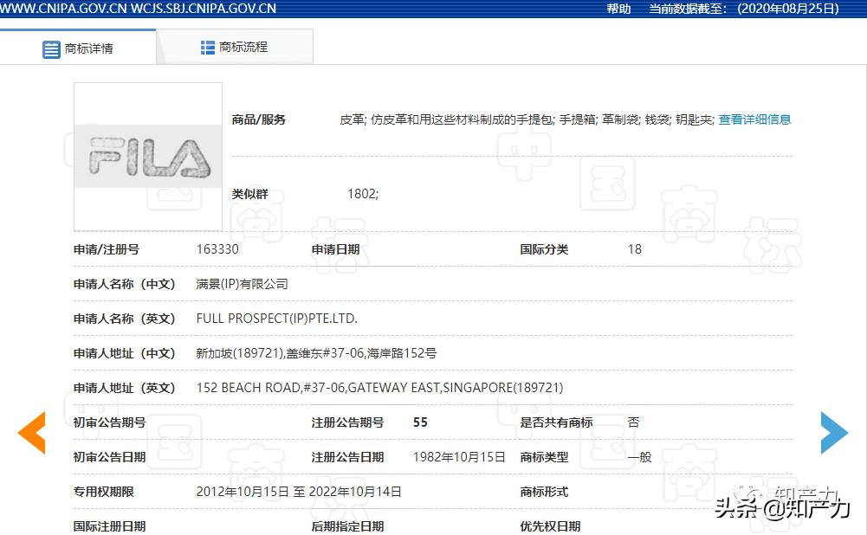Click applicant name FULL PROSPECT(IP)PTE.LTD.
The width and height of the screenshot is (867, 535).
coord(275,318)
